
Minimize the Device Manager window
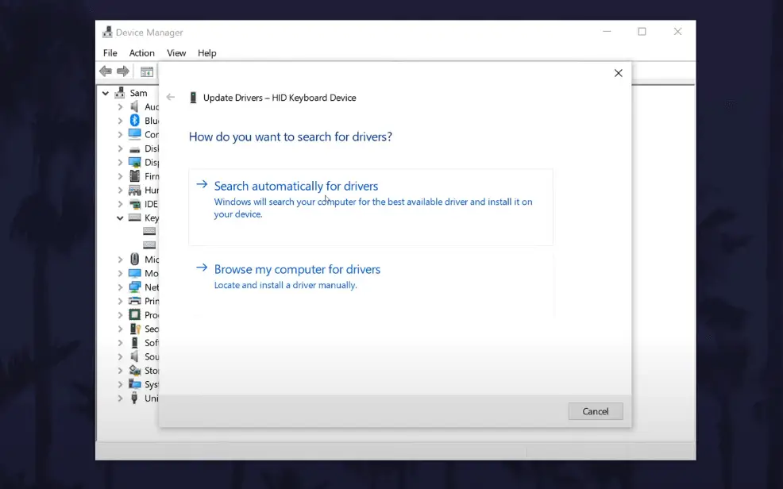pos(607,32)
